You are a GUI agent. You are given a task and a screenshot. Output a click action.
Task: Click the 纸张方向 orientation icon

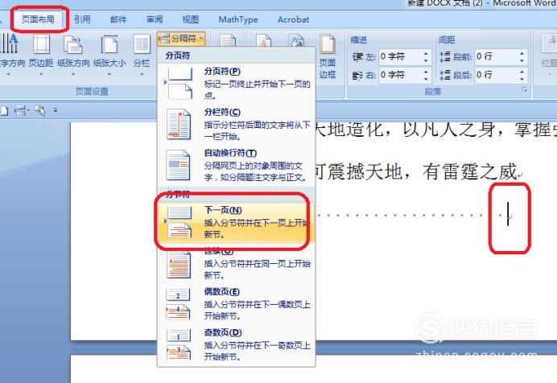click(72, 45)
